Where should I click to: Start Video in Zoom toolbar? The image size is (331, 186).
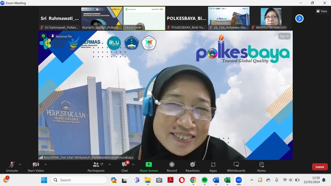click(36, 167)
